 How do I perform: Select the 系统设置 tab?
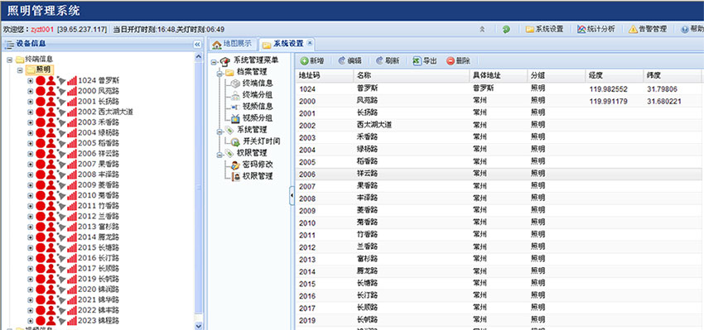283,44
